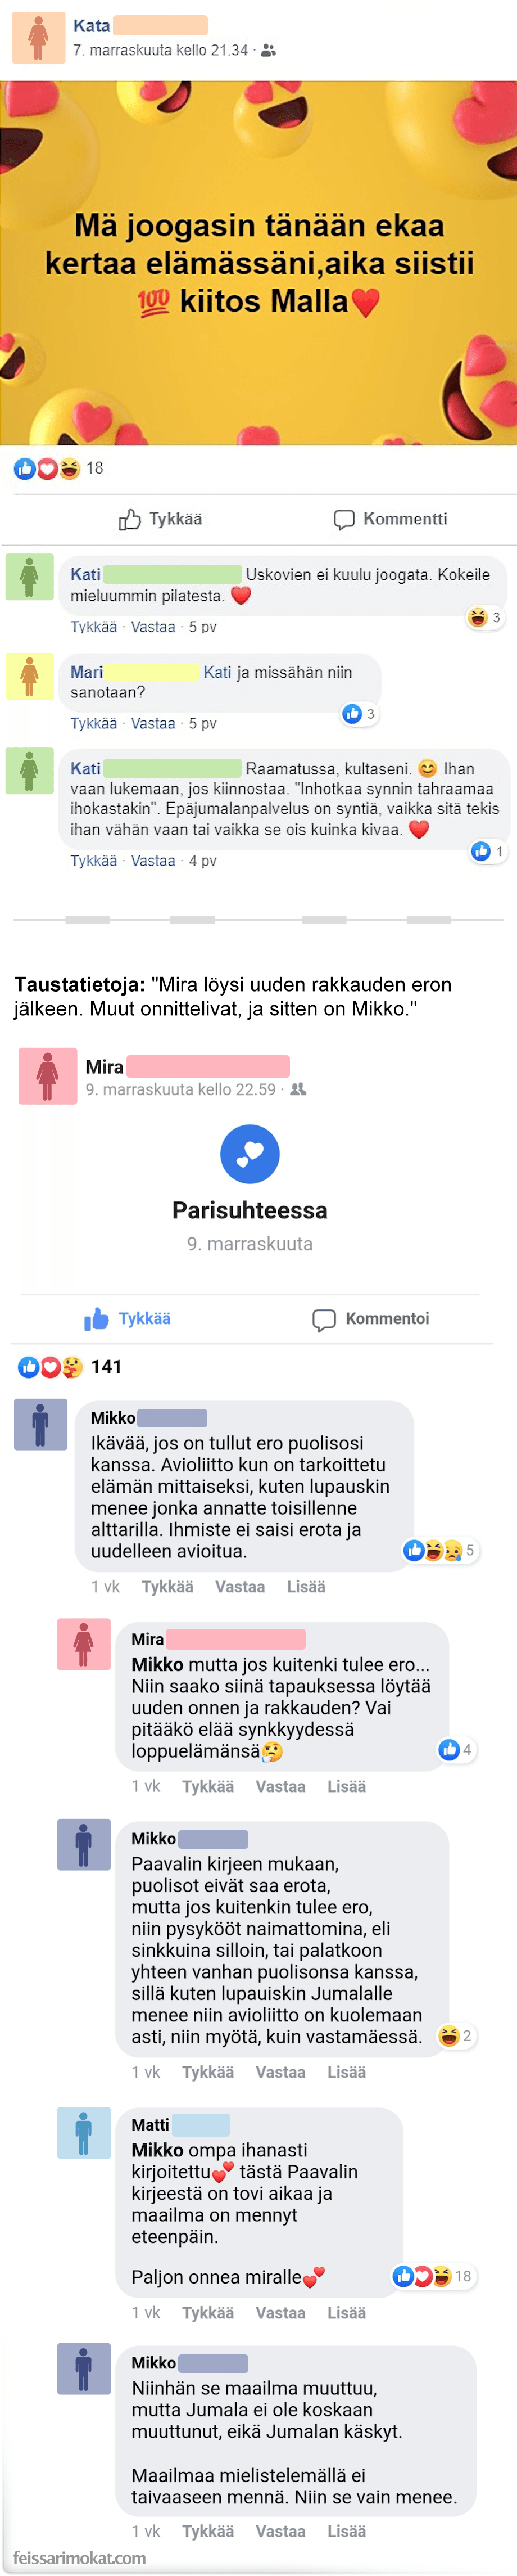This screenshot has height=2576, width=517.
Task: Click mentioned name Kati in Mari's comment
Action: pos(217,673)
